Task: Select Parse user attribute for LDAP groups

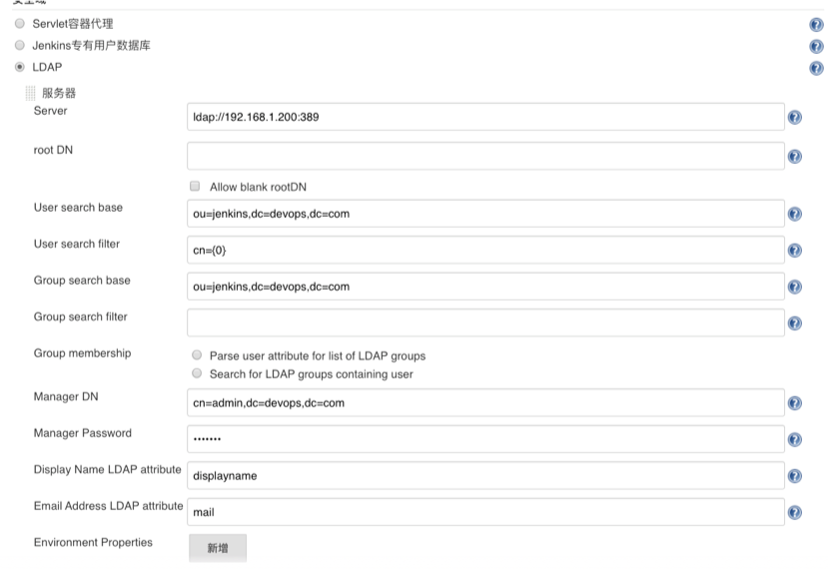Action: 197,355
